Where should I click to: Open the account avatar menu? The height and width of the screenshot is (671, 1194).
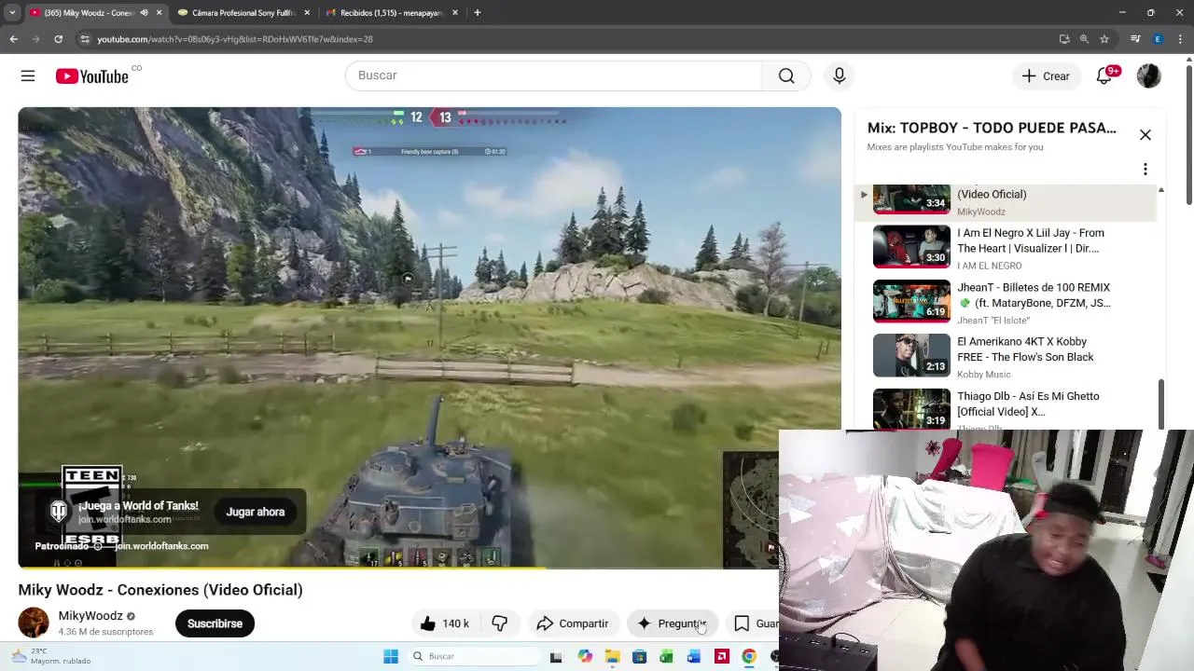[x=1149, y=76]
